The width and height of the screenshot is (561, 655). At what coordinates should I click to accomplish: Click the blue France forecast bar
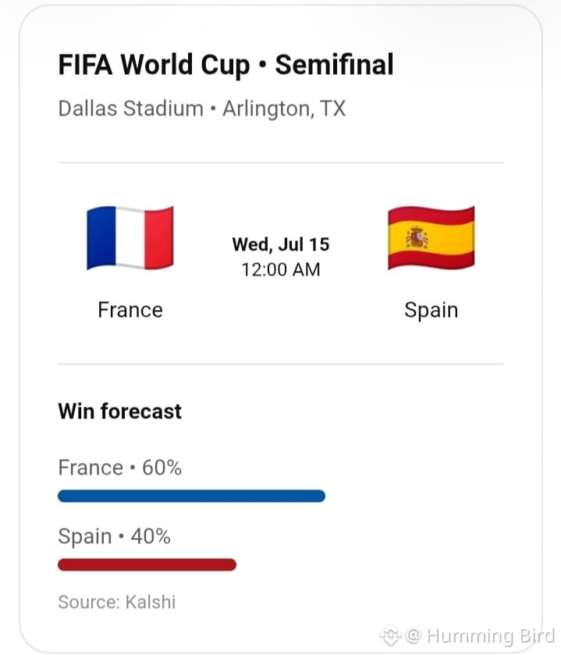tap(192, 496)
